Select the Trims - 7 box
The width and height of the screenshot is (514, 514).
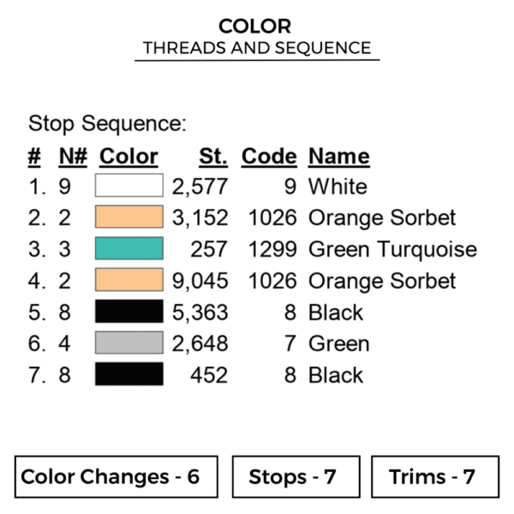[x=434, y=477]
